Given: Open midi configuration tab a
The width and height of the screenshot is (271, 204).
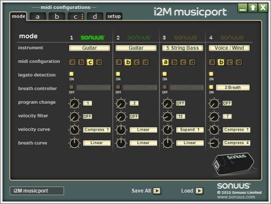Looking at the screenshot, I should 38,17.
